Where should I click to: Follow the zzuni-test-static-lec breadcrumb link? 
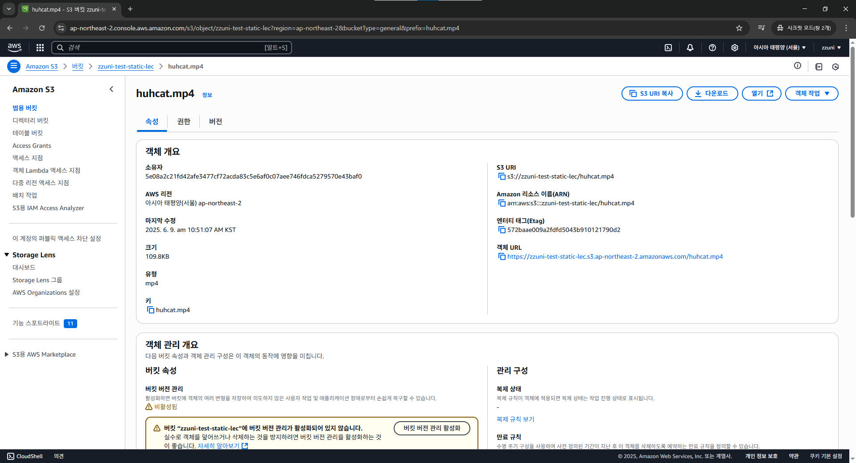pyautogui.click(x=126, y=66)
